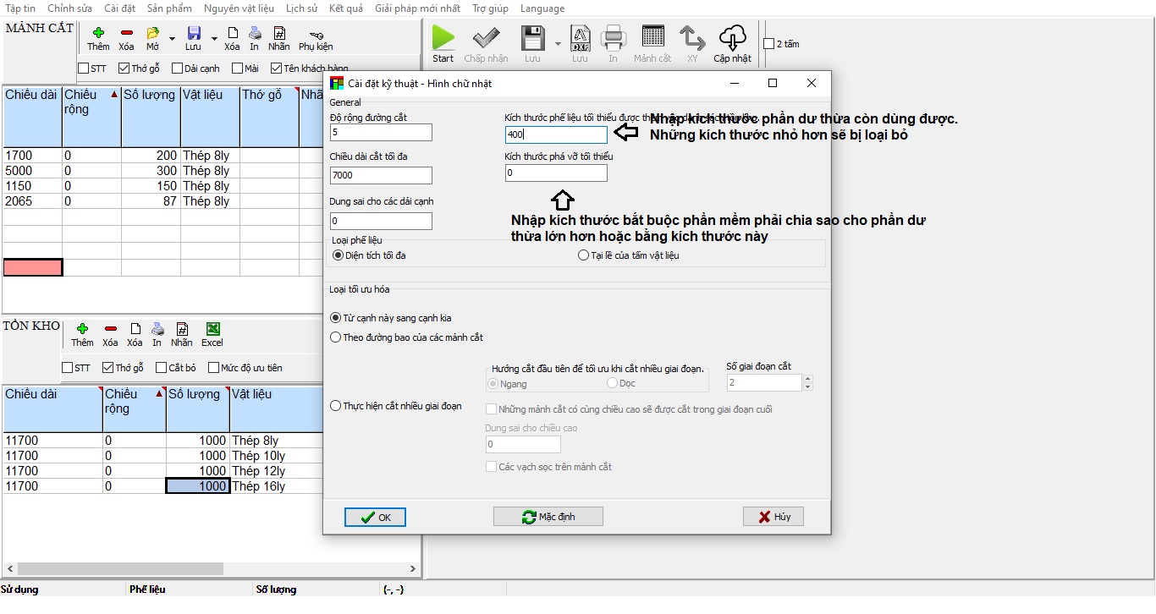The width and height of the screenshot is (1156, 614).
Task: Click the Excel export icon in TỒN KHO
Action: [x=212, y=329]
